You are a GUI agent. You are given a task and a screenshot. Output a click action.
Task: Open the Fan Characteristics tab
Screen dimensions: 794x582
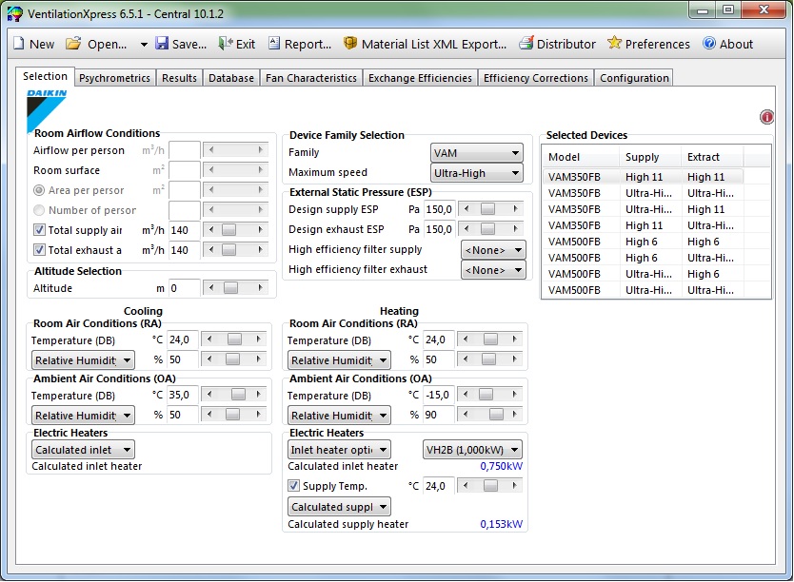(311, 78)
